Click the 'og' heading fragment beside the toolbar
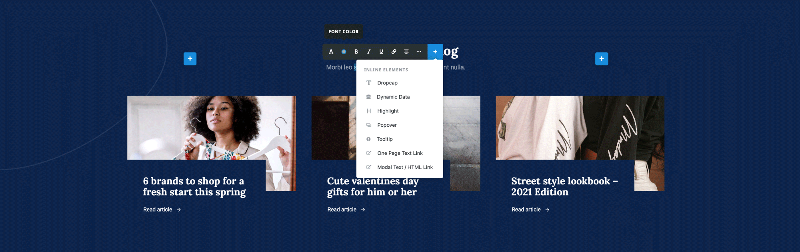This screenshot has height=252, width=800. [x=451, y=52]
